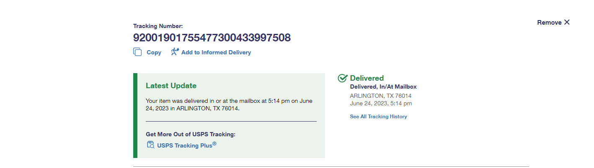The height and width of the screenshot is (168, 594).
Task: Open the USPS Tracking Plus link
Action: pos(186,145)
